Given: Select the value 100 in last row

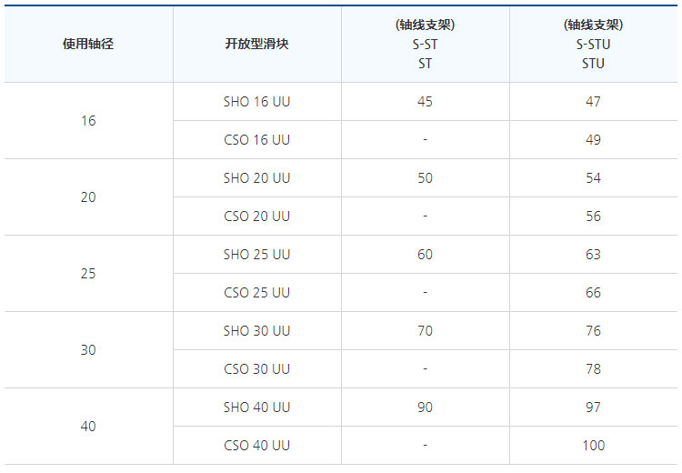Looking at the screenshot, I should [593, 446].
